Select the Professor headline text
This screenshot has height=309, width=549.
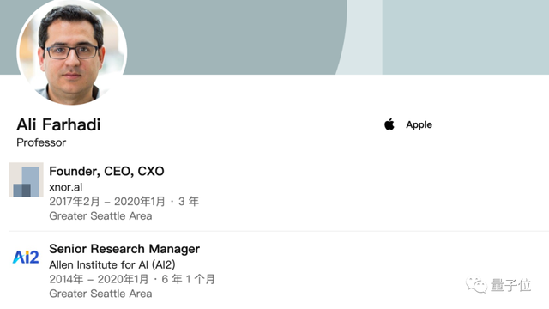click(x=41, y=142)
